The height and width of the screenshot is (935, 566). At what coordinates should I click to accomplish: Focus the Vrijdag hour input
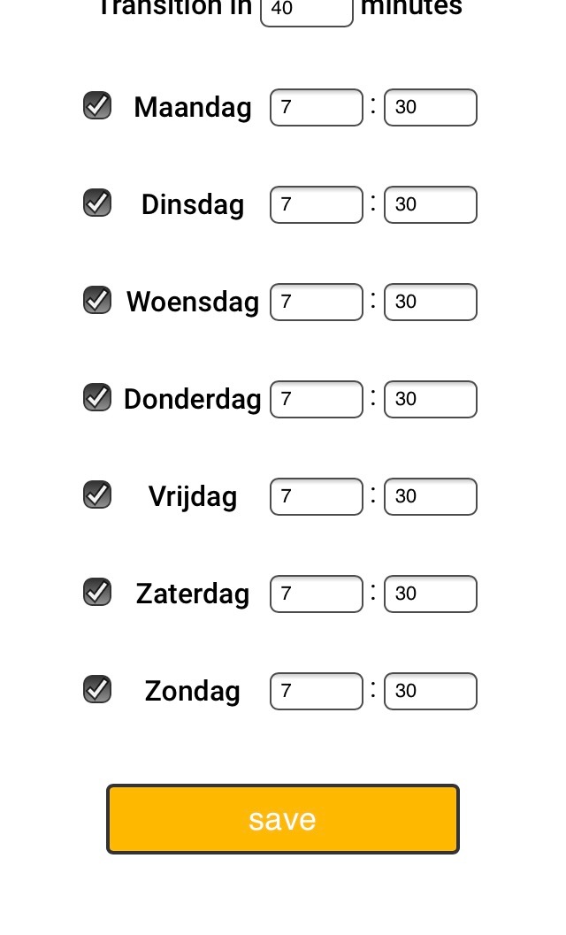317,496
